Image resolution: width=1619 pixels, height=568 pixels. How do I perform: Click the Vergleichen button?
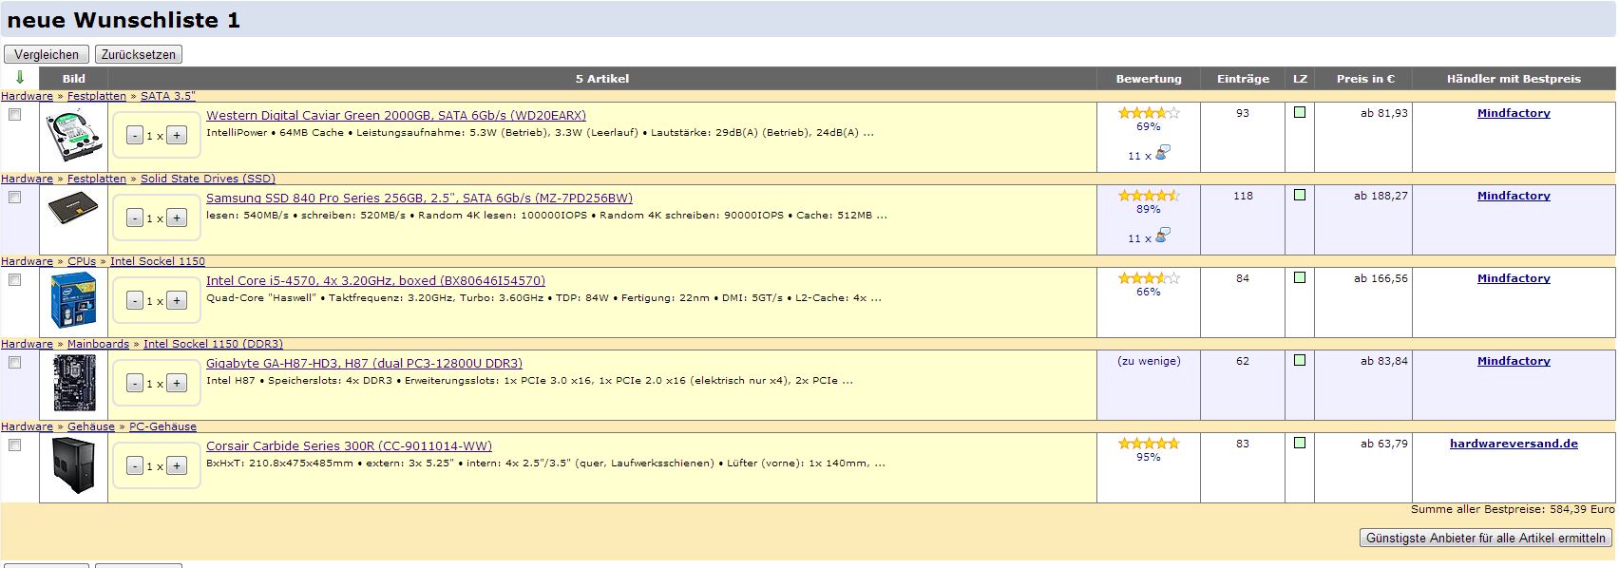tap(47, 54)
